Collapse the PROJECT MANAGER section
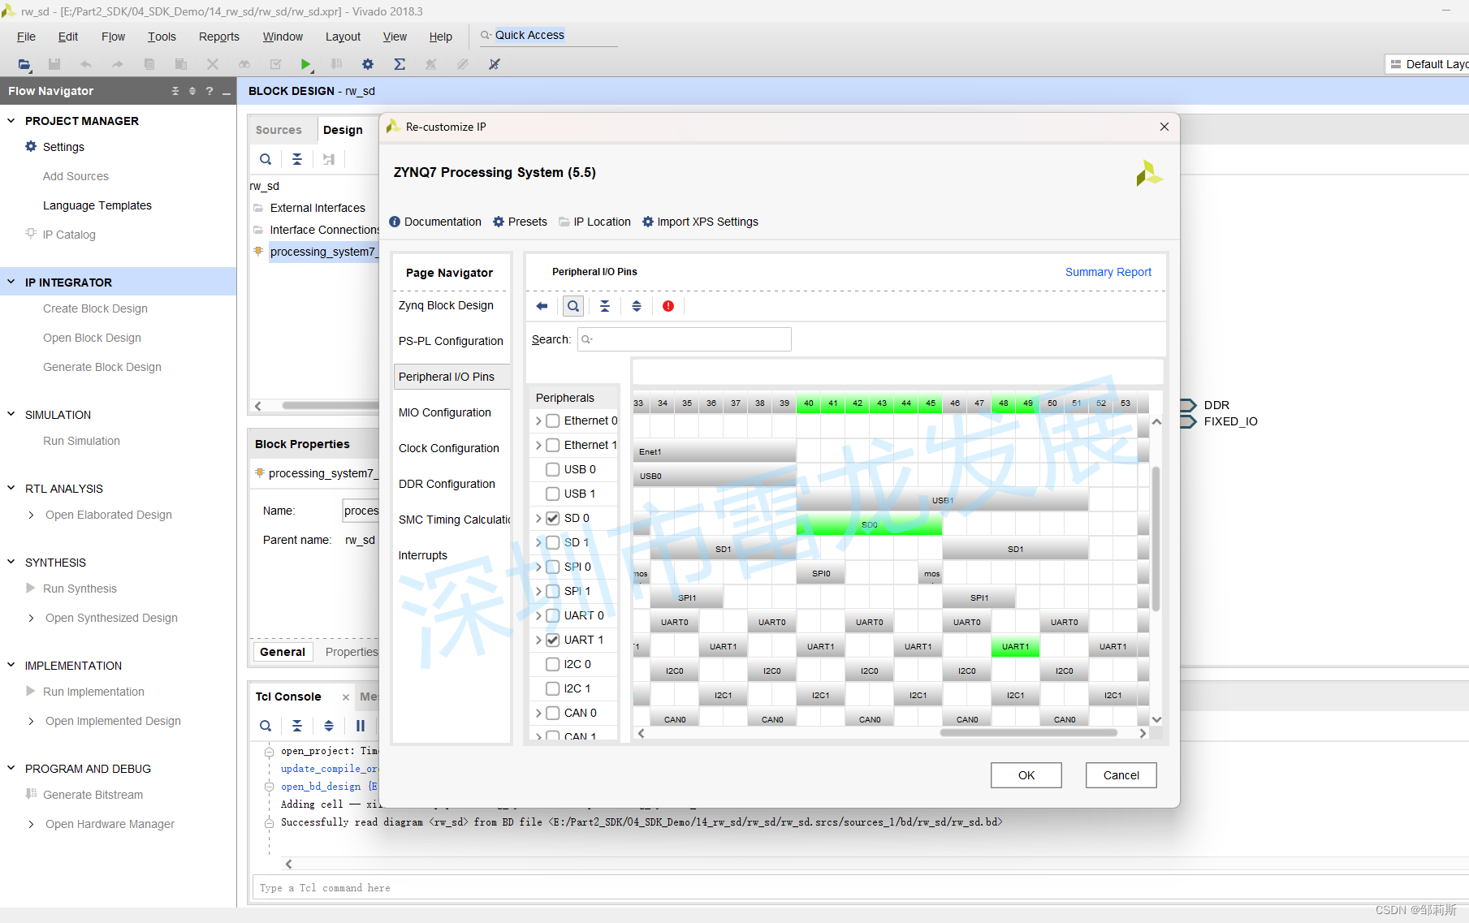The width and height of the screenshot is (1469, 923). [11, 120]
